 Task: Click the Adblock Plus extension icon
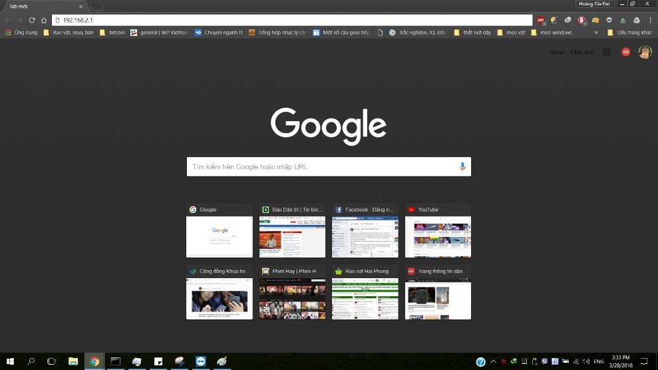pyautogui.click(x=541, y=20)
